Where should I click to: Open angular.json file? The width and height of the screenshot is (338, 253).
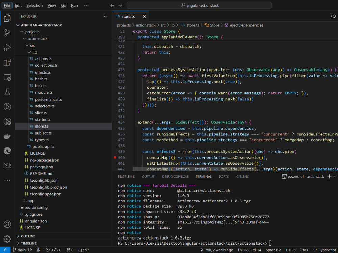[x=63, y=221]
